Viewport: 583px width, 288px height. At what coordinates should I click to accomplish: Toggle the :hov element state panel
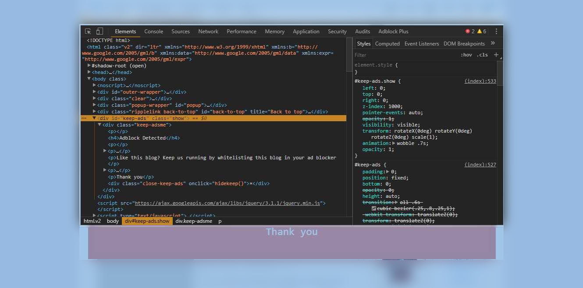pos(466,55)
